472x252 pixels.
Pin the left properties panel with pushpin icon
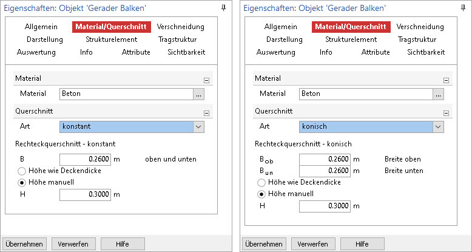pyautogui.click(x=223, y=8)
